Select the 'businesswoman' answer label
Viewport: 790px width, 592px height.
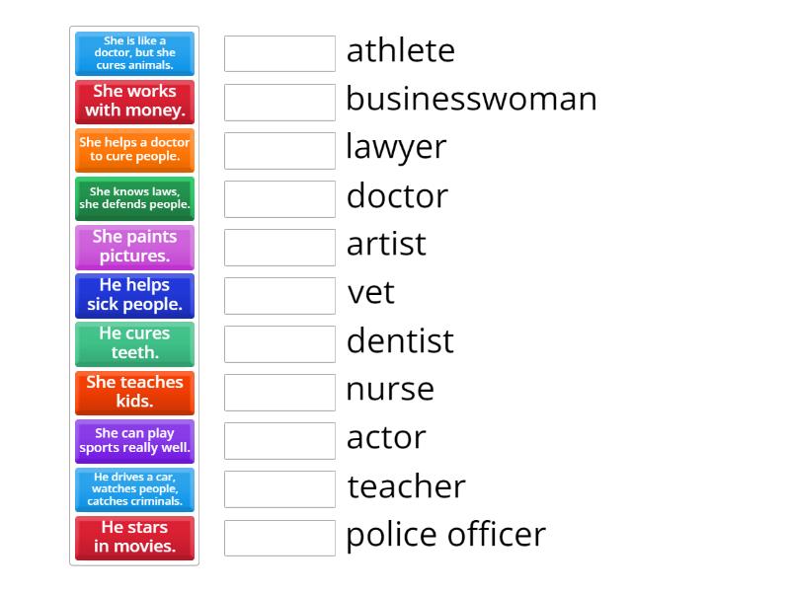click(471, 99)
